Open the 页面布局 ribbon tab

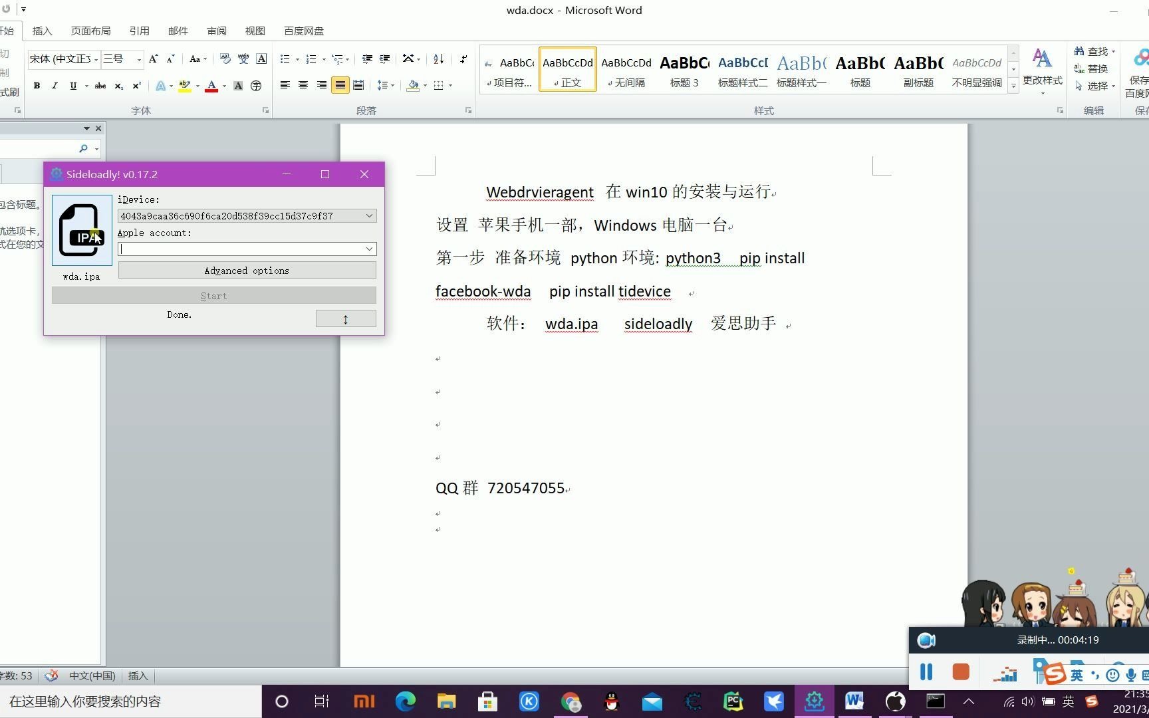(x=90, y=31)
